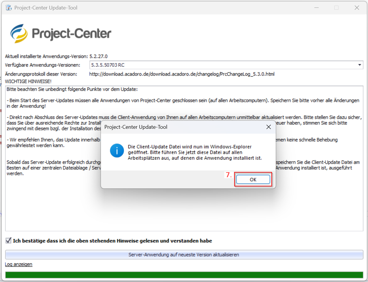Click the 'WICHTIGE HINWEISE!' heading label
Viewport: 368px width, 282px height.
[28, 82]
